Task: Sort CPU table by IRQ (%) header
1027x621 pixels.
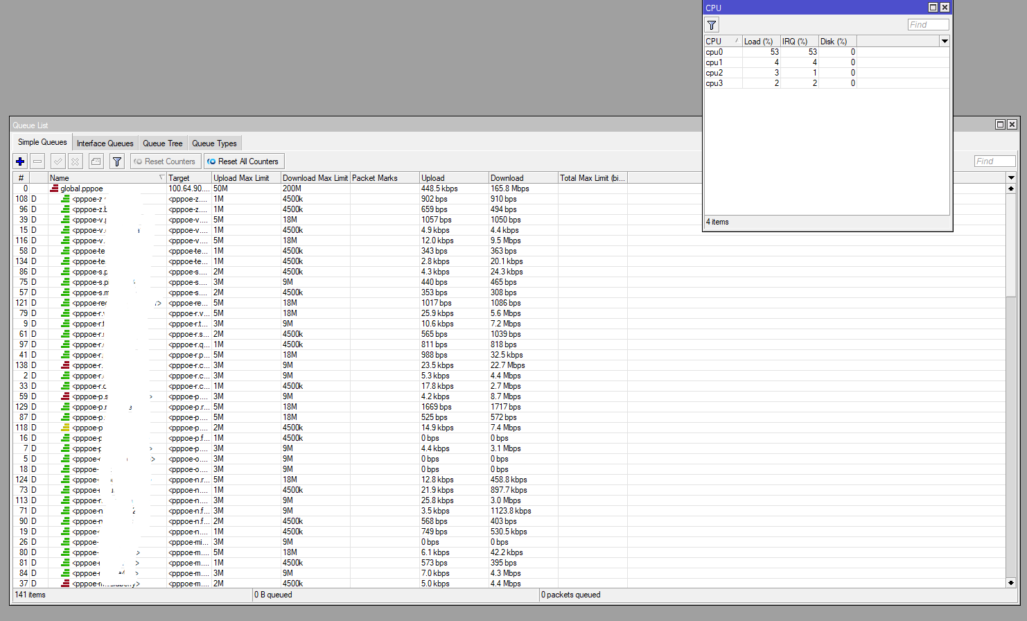Action: [799, 42]
